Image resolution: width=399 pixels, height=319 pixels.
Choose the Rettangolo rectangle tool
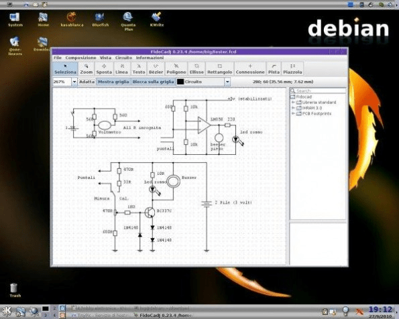(x=219, y=69)
